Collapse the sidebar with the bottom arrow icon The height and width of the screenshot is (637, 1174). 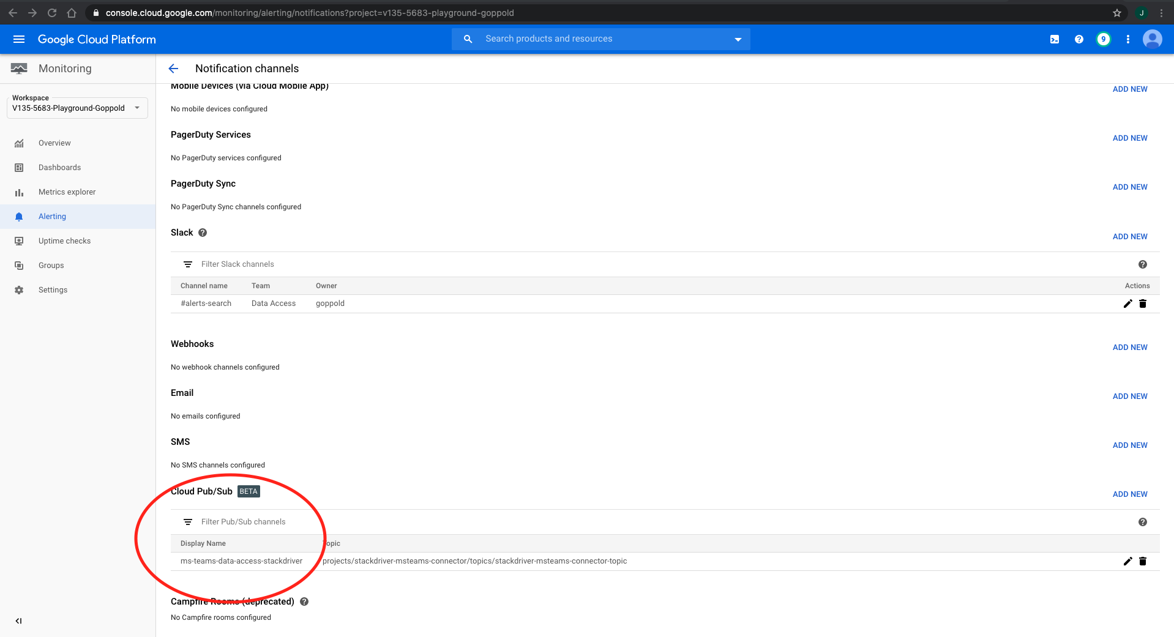[x=19, y=621]
